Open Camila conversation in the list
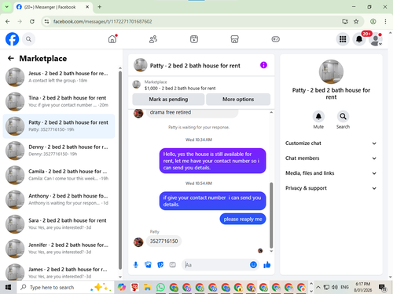This screenshot has width=393, height=294. pyautogui.click(x=59, y=175)
